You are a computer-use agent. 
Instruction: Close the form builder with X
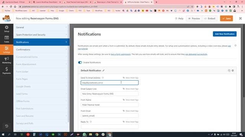point(240,19)
